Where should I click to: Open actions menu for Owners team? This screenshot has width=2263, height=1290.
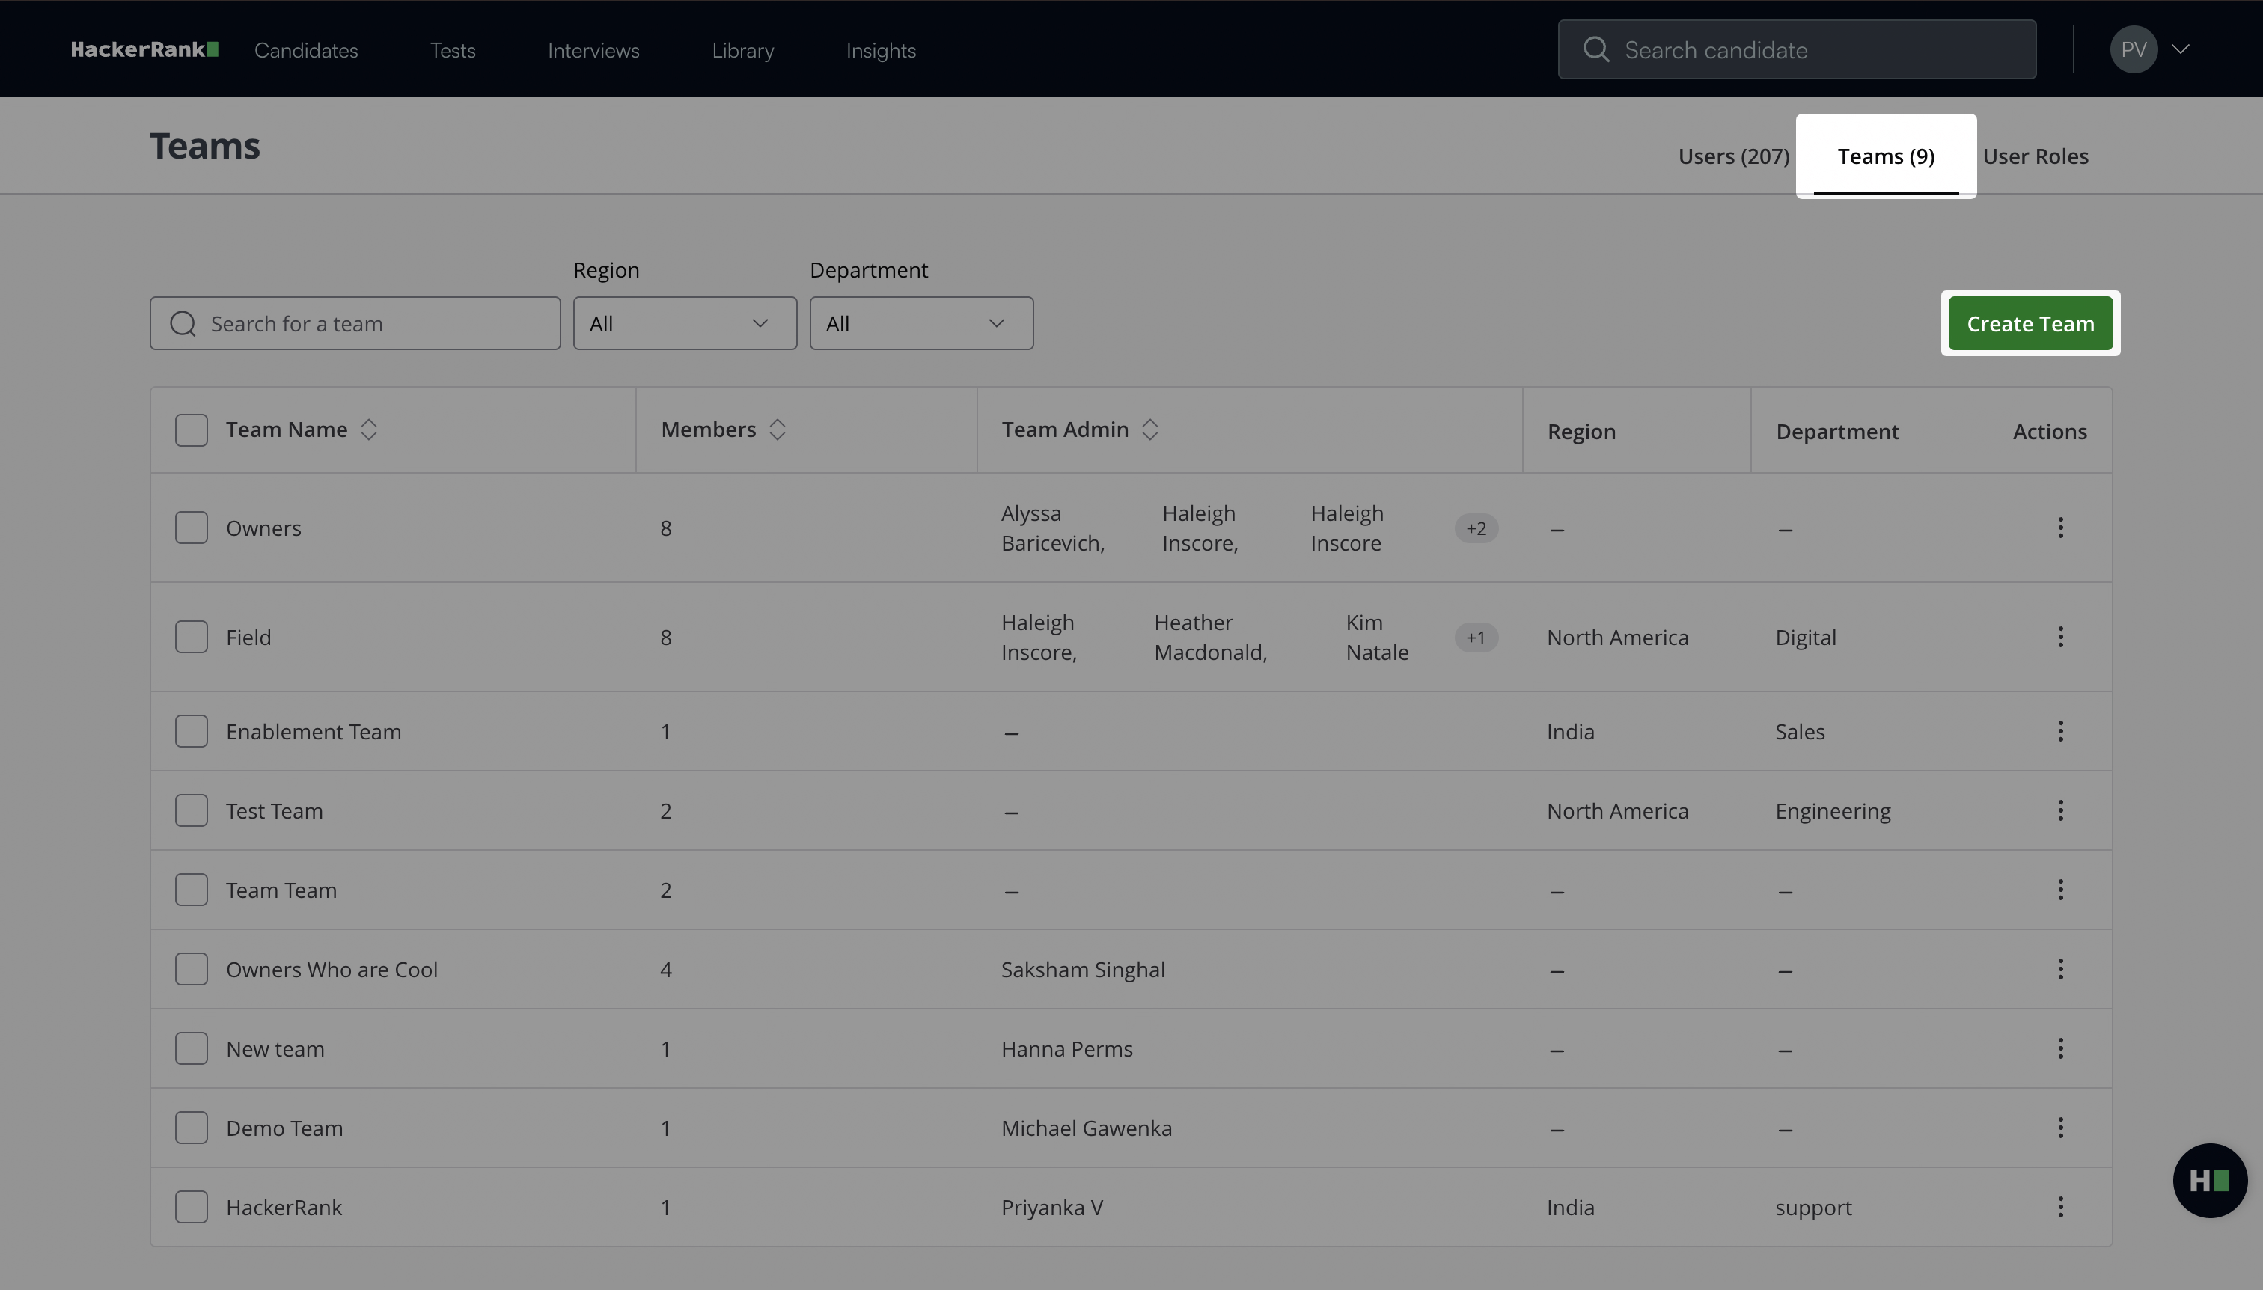2060,528
